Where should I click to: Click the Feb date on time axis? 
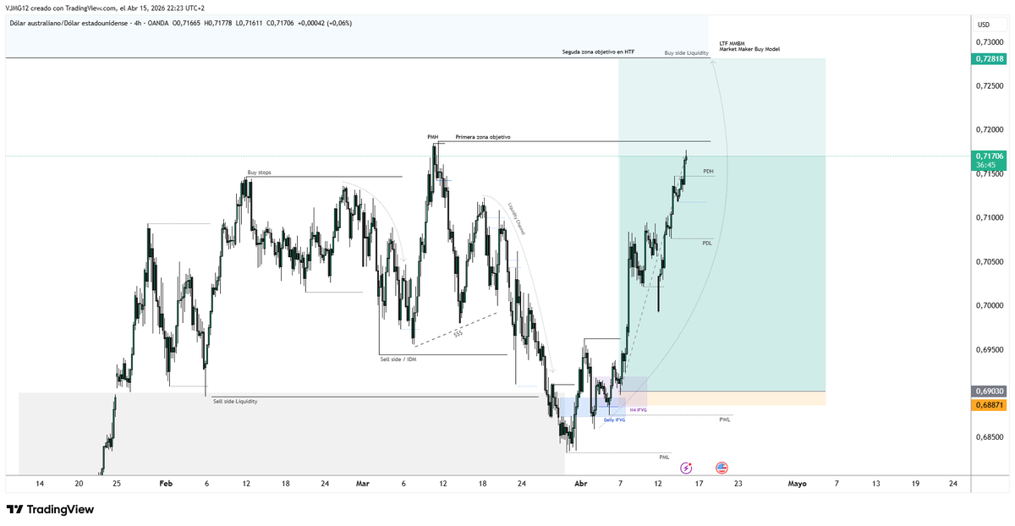pos(166,484)
